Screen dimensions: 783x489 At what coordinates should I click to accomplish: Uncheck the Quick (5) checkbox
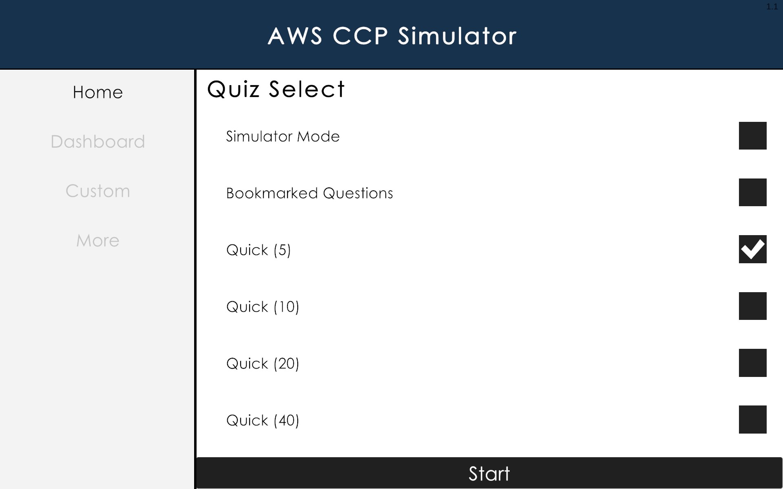point(752,249)
